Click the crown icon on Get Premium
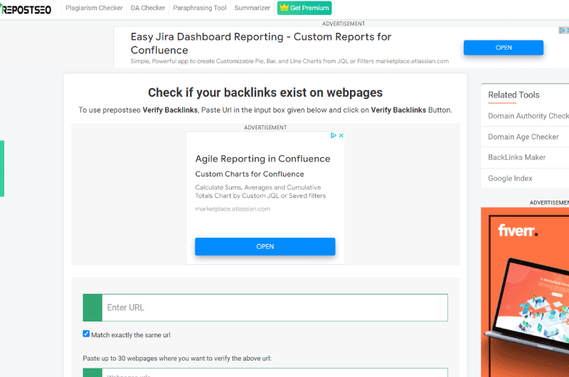This screenshot has height=377, width=569. [x=284, y=8]
